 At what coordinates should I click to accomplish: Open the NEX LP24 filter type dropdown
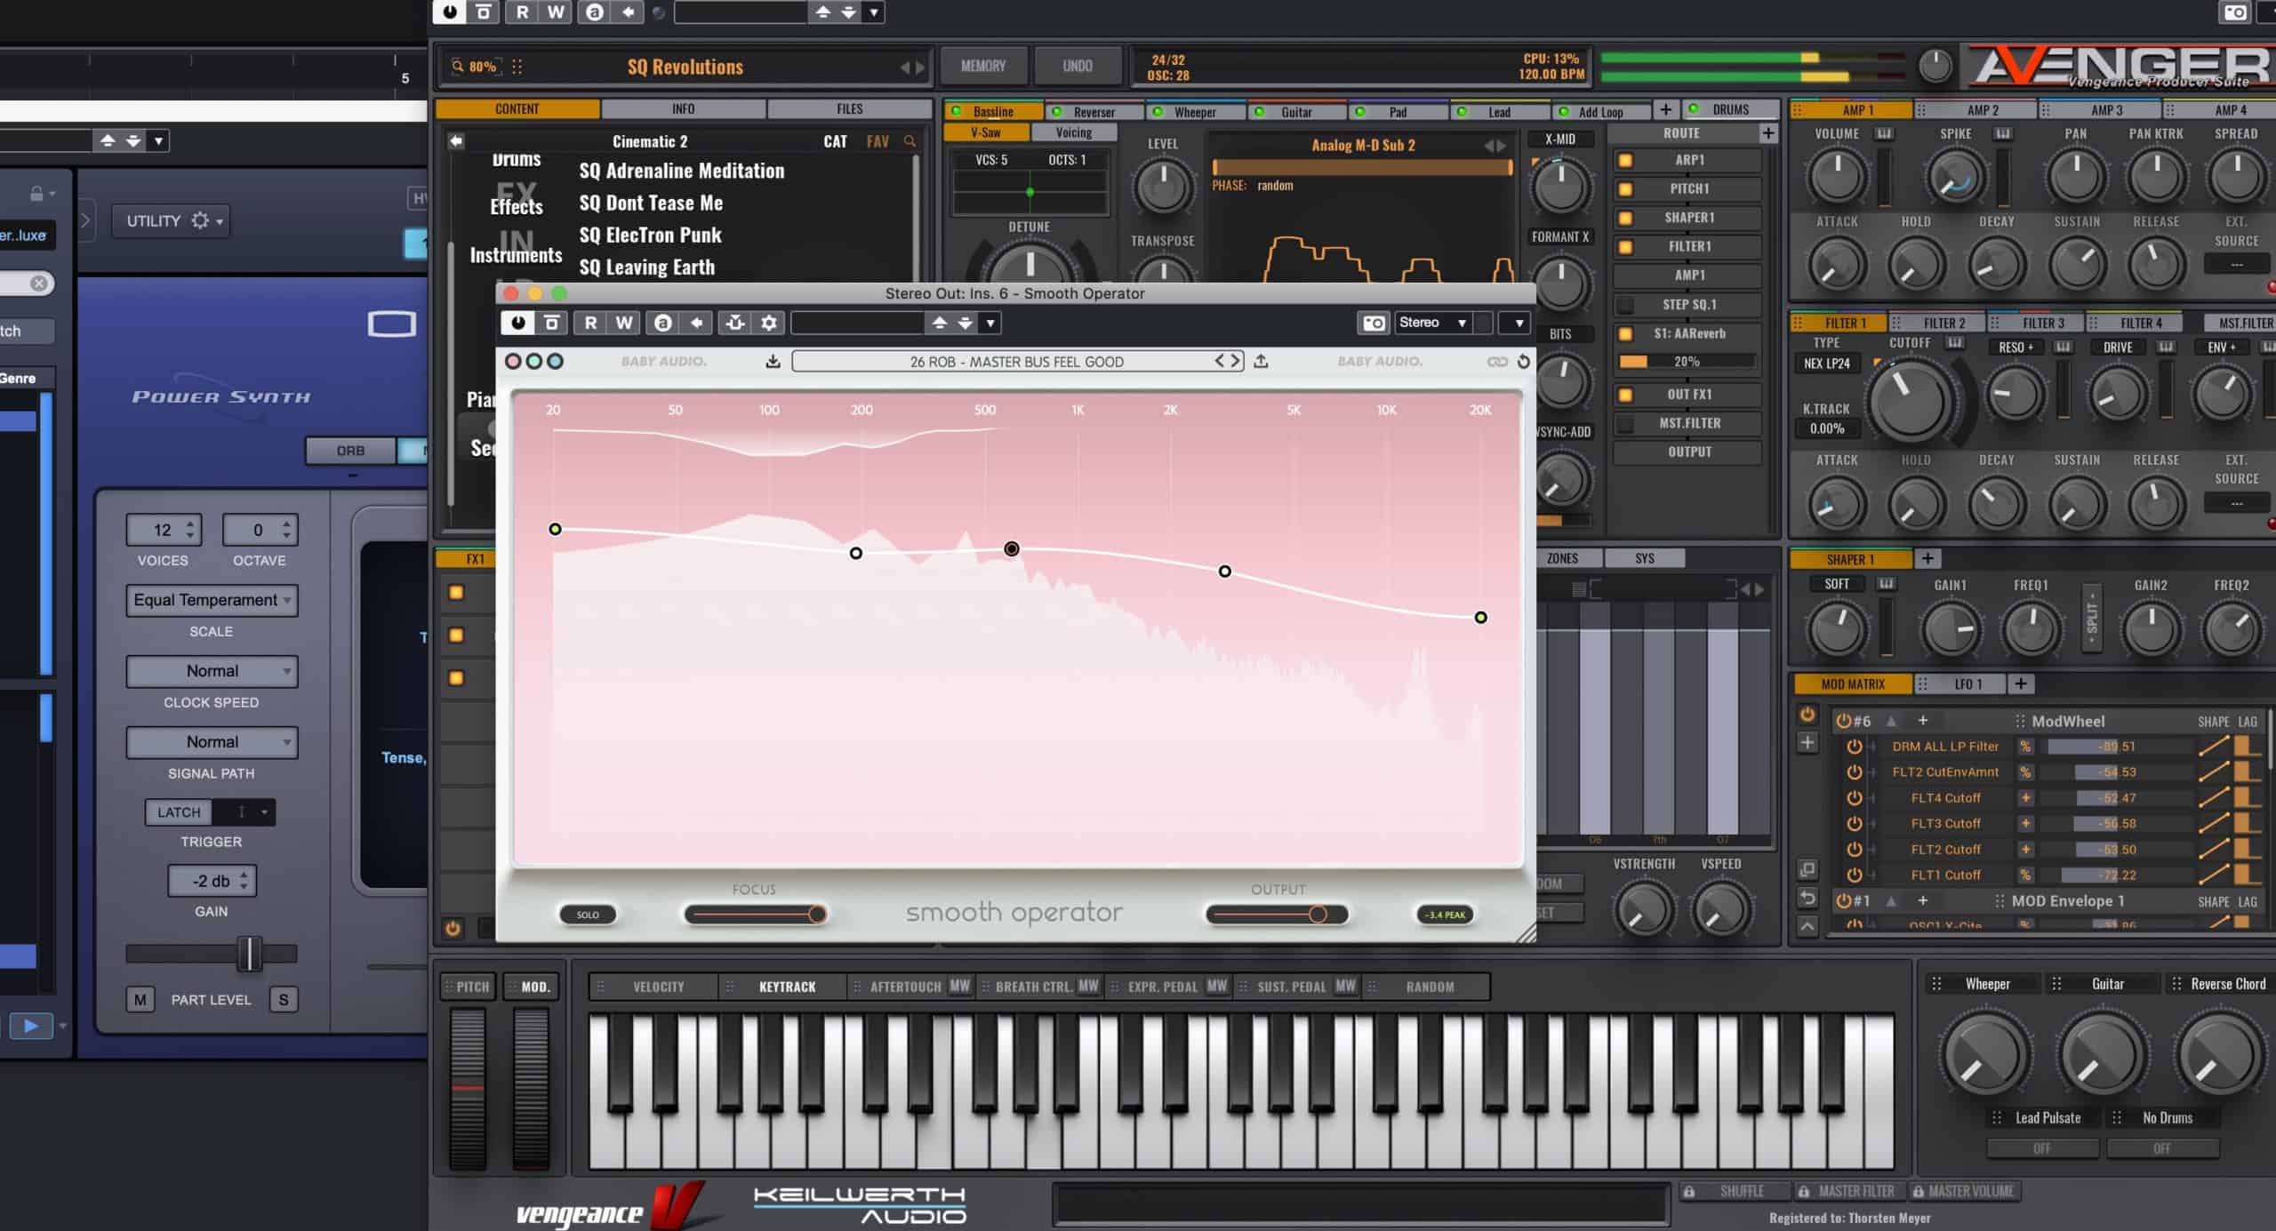(1827, 364)
